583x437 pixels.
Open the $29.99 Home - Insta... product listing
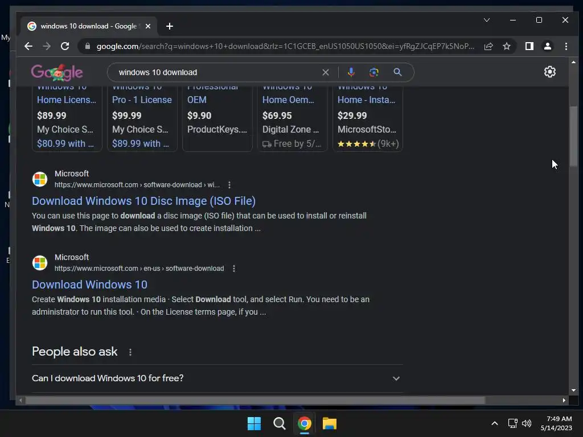(x=367, y=118)
